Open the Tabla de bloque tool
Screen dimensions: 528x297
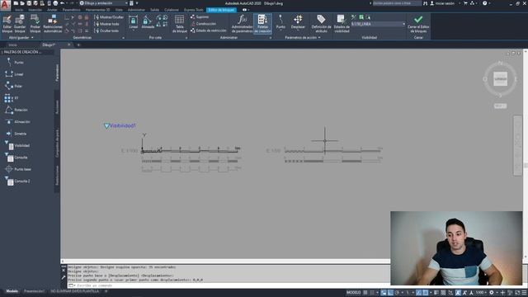180,24
